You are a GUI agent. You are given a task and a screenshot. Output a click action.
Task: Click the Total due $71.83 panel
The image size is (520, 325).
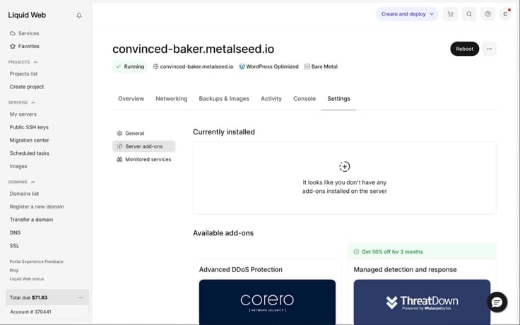pos(47,297)
